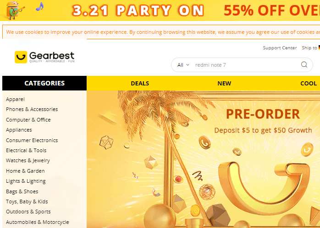Open the NEW tab
Screen dimensions: 320x228
point(224,84)
